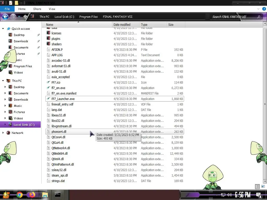267x200 pixels.
Task: Select the shaders folder icon
Action: 48,44
